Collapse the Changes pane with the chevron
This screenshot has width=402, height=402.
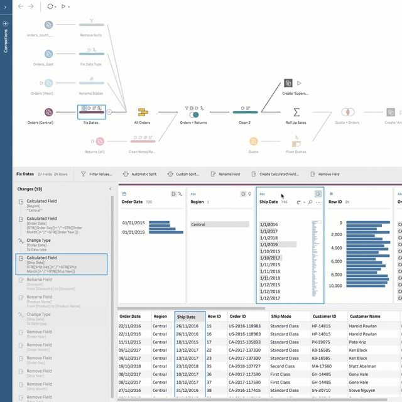pos(111,188)
